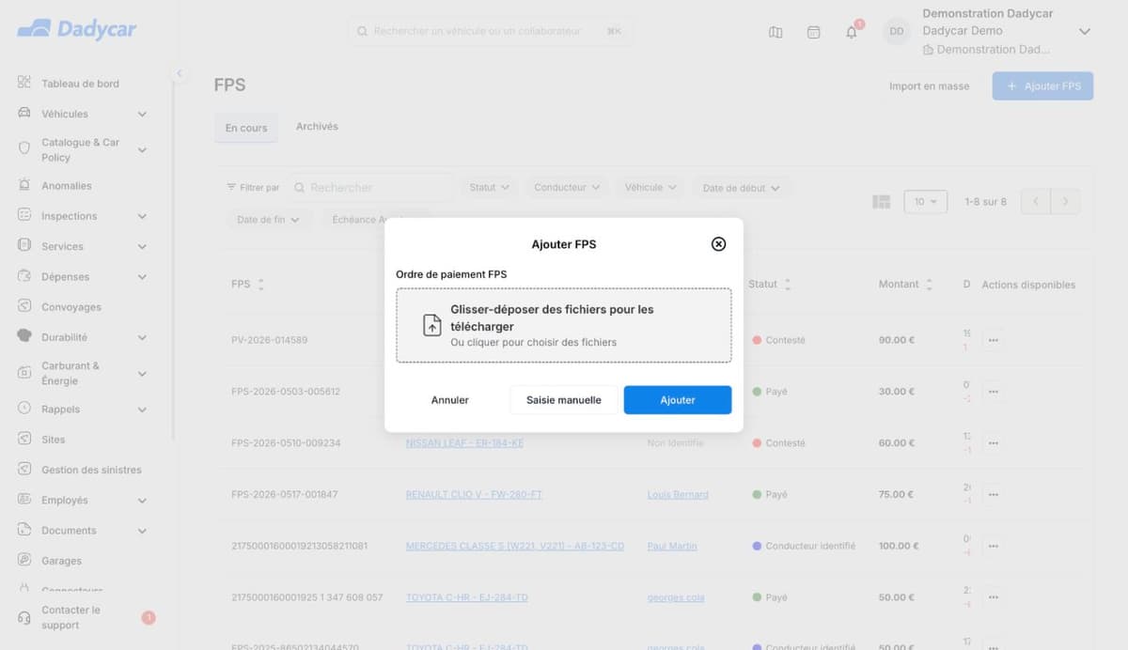Click the Inspections icon
Screen dimensions: 1128x650
[24, 215]
